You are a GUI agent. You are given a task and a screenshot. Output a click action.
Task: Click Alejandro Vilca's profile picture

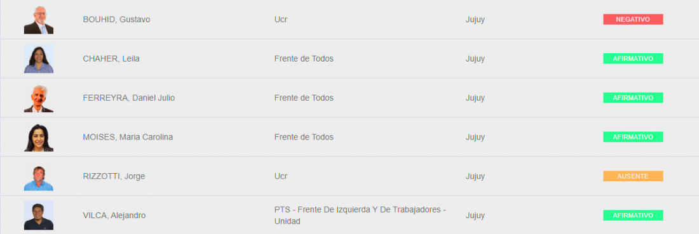pos(39,216)
